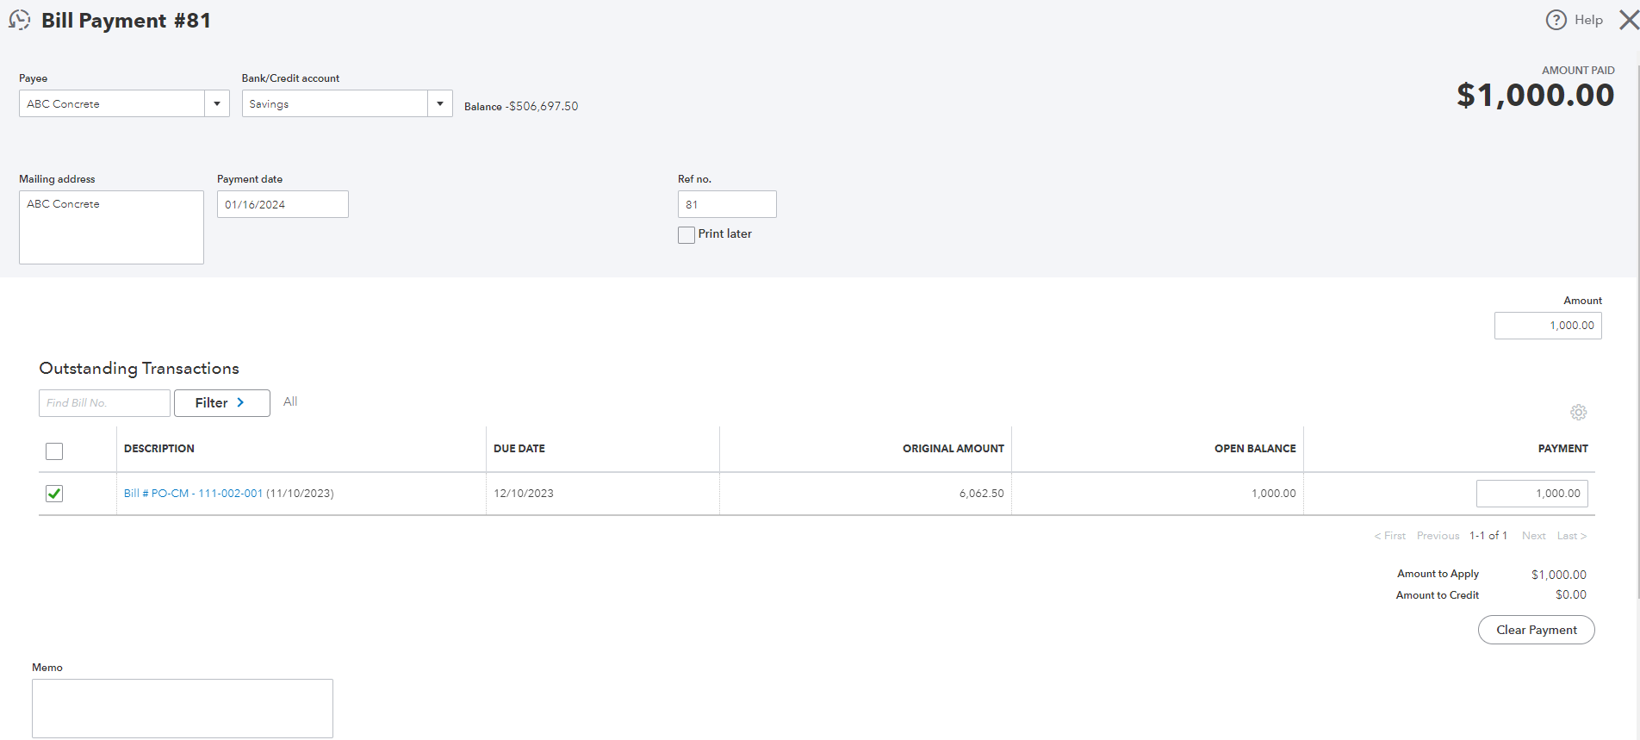Open Bill # PO-CM - 111-002-001 link
The width and height of the screenshot is (1640, 740).
(x=193, y=494)
